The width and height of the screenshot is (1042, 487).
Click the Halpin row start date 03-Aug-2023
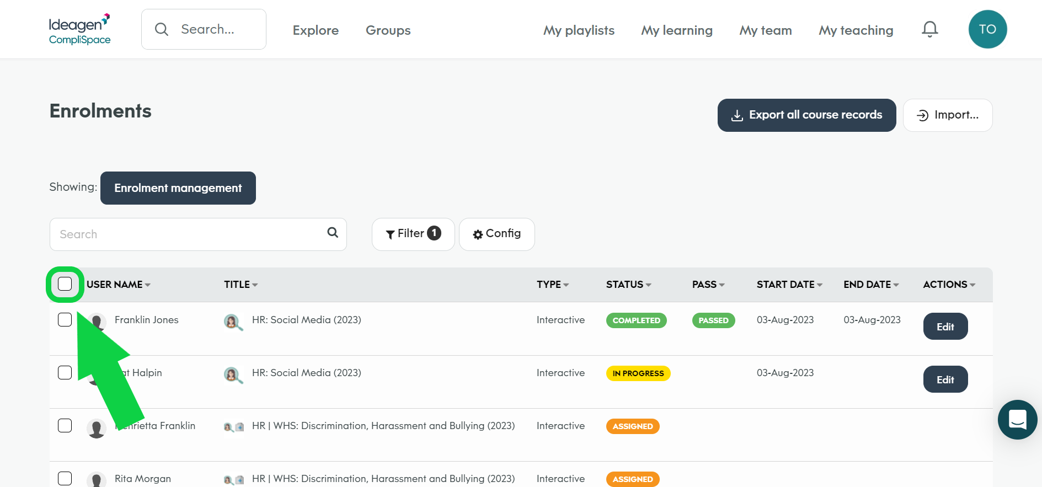click(785, 373)
